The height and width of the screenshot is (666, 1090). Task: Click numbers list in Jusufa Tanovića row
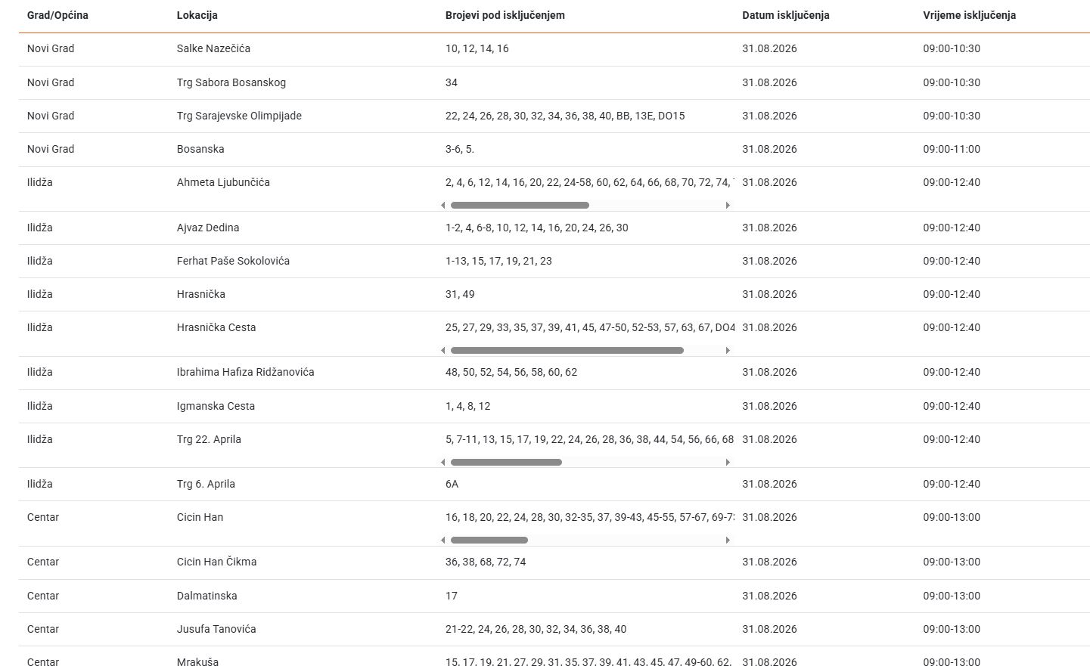[536, 629]
